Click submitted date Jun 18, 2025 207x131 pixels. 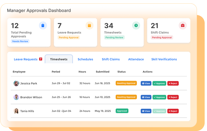[x=102, y=83]
